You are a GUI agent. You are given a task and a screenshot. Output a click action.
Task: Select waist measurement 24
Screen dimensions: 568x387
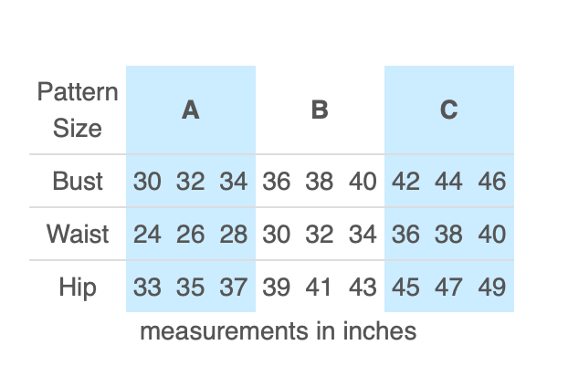pyautogui.click(x=147, y=234)
